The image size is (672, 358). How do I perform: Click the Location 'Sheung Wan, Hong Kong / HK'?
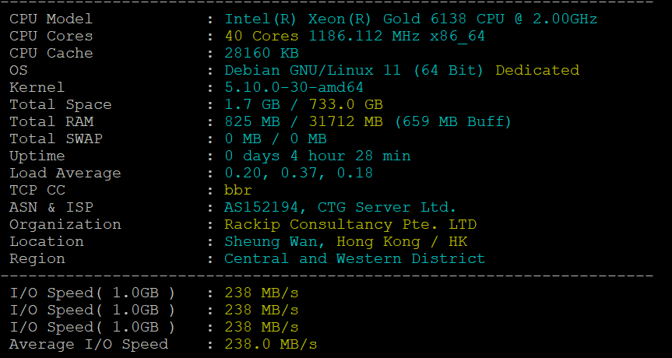pos(346,241)
